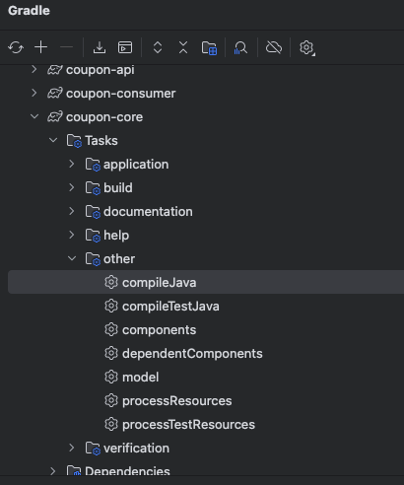Click the model task gear icon
This screenshot has width=404, height=485.
click(x=111, y=377)
